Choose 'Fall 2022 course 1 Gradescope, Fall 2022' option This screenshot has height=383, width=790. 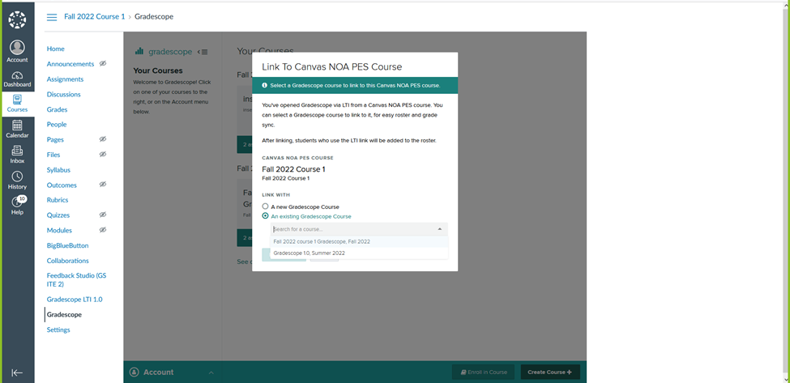point(359,241)
